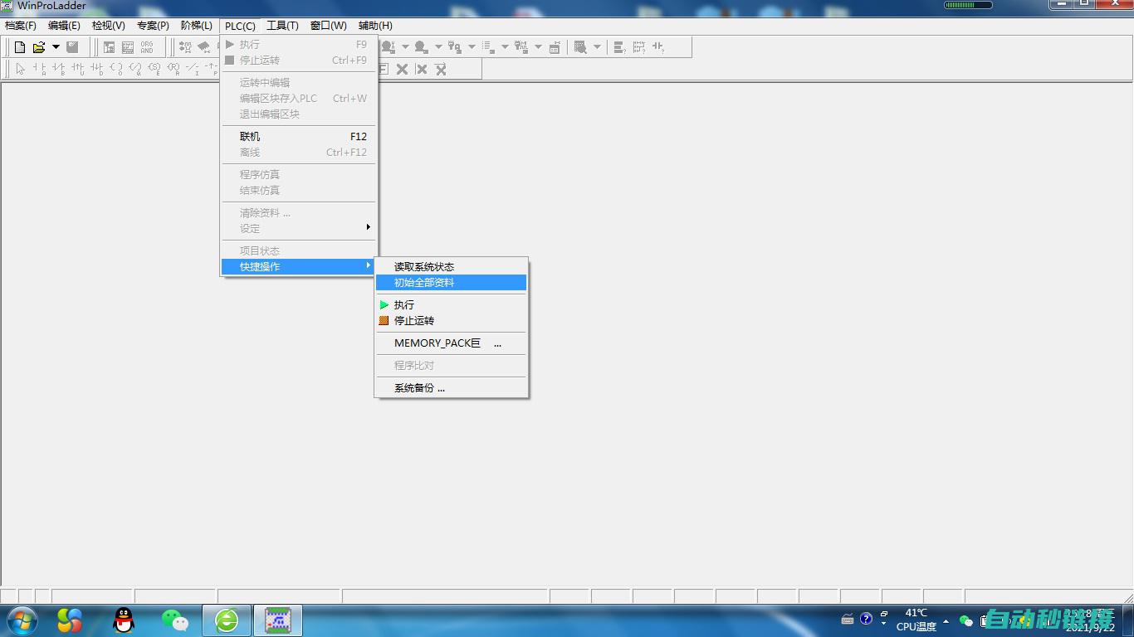1134x637 pixels.
Task: Open the 检视(V) menu
Action: (x=109, y=26)
